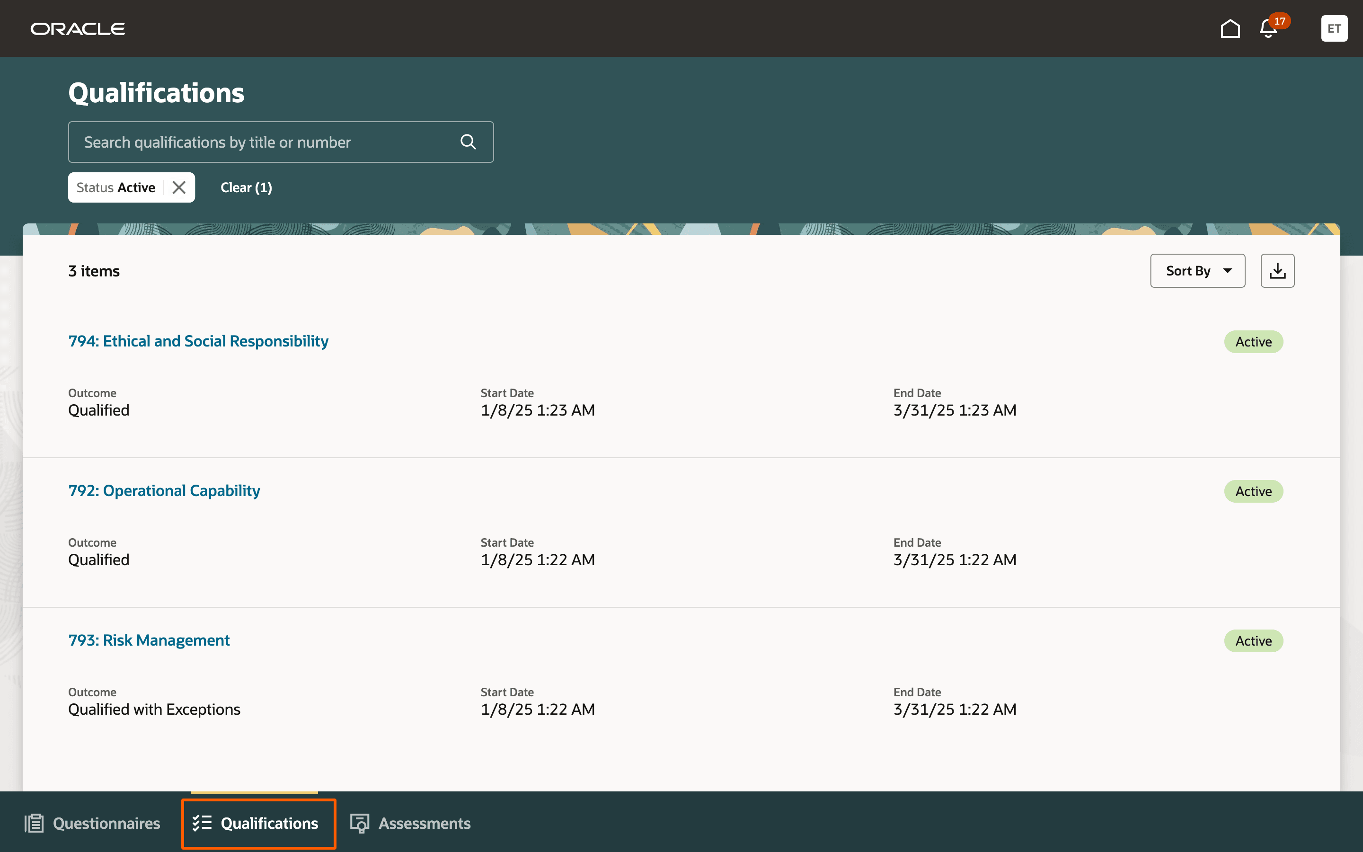Open 793: Risk Management qualification
The width and height of the screenshot is (1363, 852).
[x=149, y=640]
